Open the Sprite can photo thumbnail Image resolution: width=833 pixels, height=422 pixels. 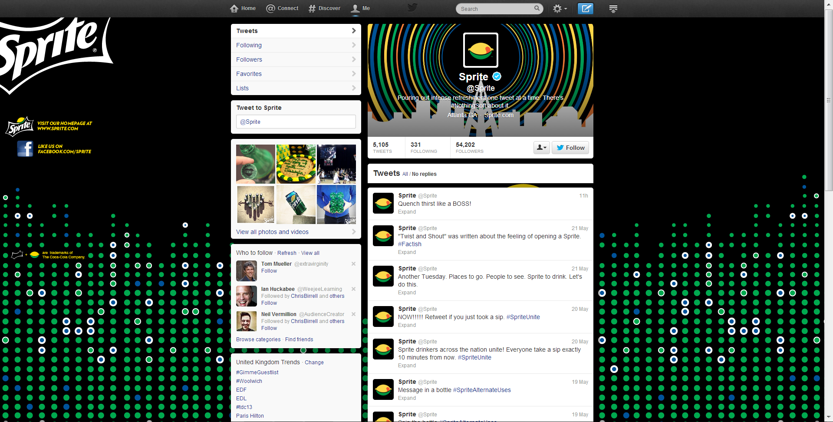(296, 204)
